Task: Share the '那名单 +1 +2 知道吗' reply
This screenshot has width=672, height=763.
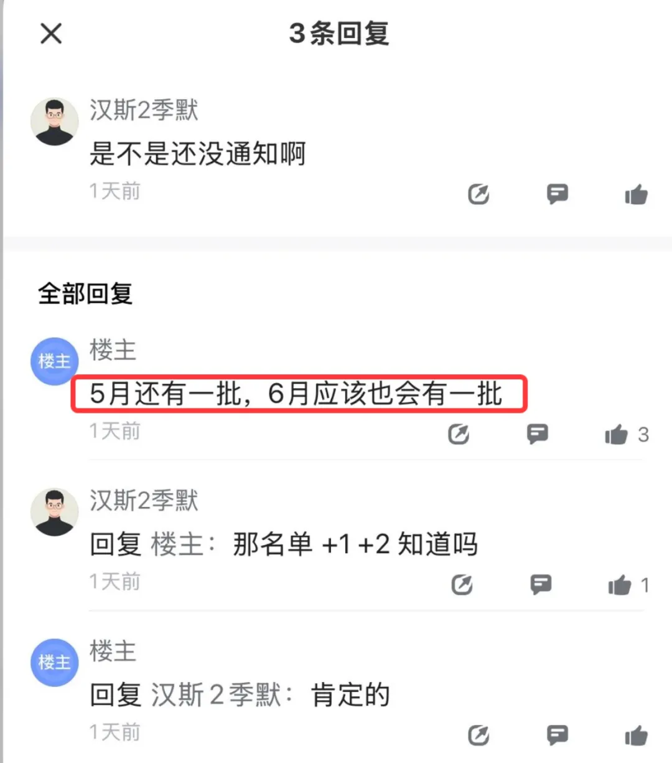Action: tap(462, 584)
